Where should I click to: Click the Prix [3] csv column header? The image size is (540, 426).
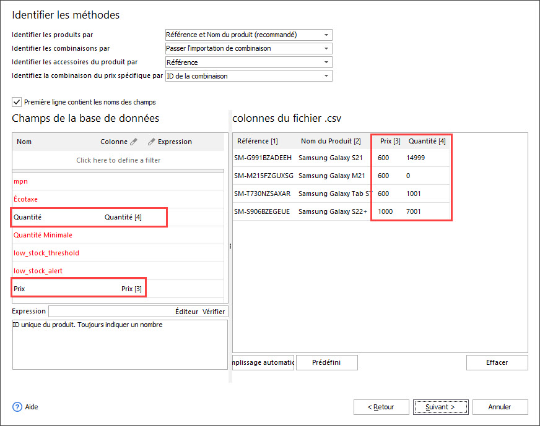390,141
